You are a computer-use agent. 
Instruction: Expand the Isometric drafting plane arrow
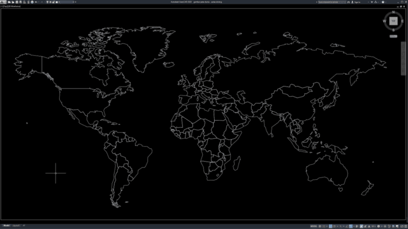344,226
